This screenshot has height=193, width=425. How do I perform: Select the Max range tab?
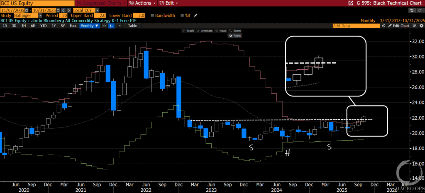coord(73,26)
